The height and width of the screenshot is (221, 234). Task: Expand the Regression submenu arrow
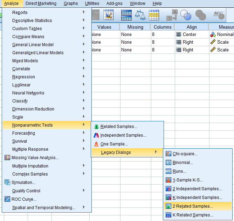[x=84, y=77]
